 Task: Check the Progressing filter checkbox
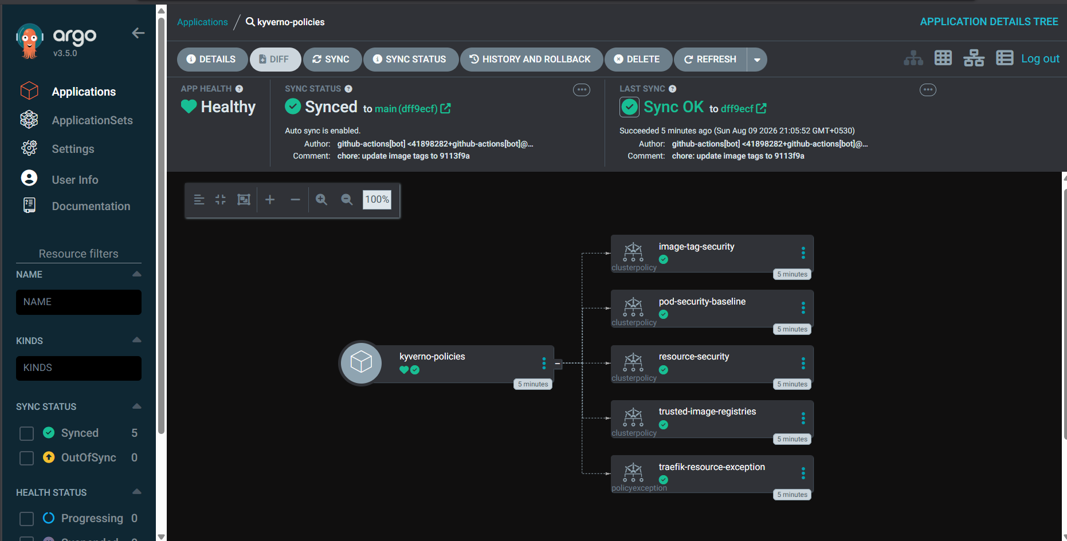pyautogui.click(x=27, y=519)
